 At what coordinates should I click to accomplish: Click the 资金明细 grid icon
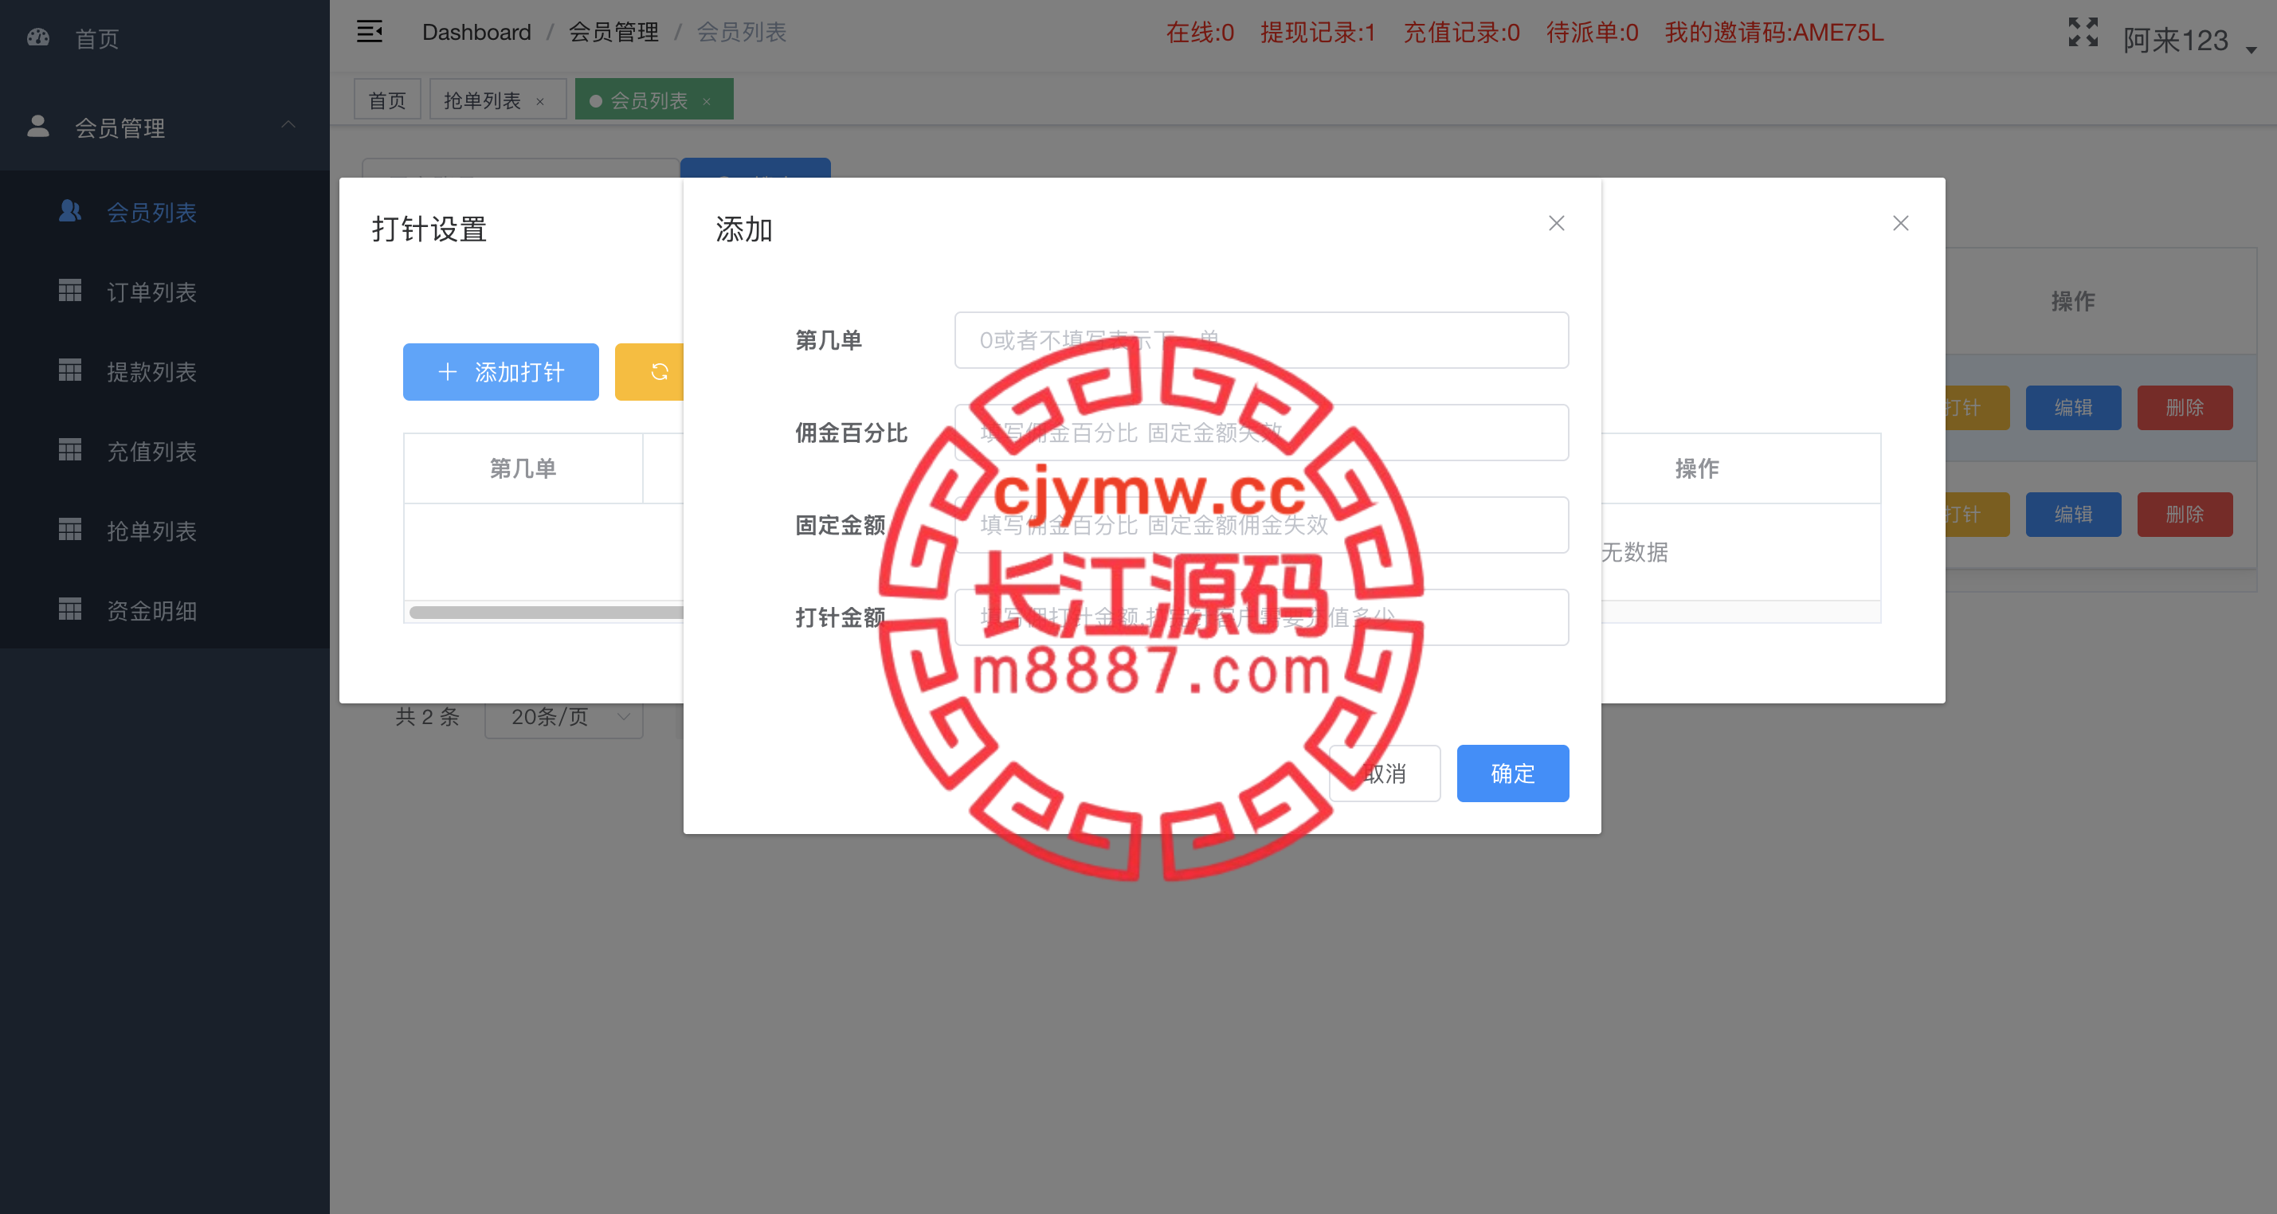pos(70,609)
